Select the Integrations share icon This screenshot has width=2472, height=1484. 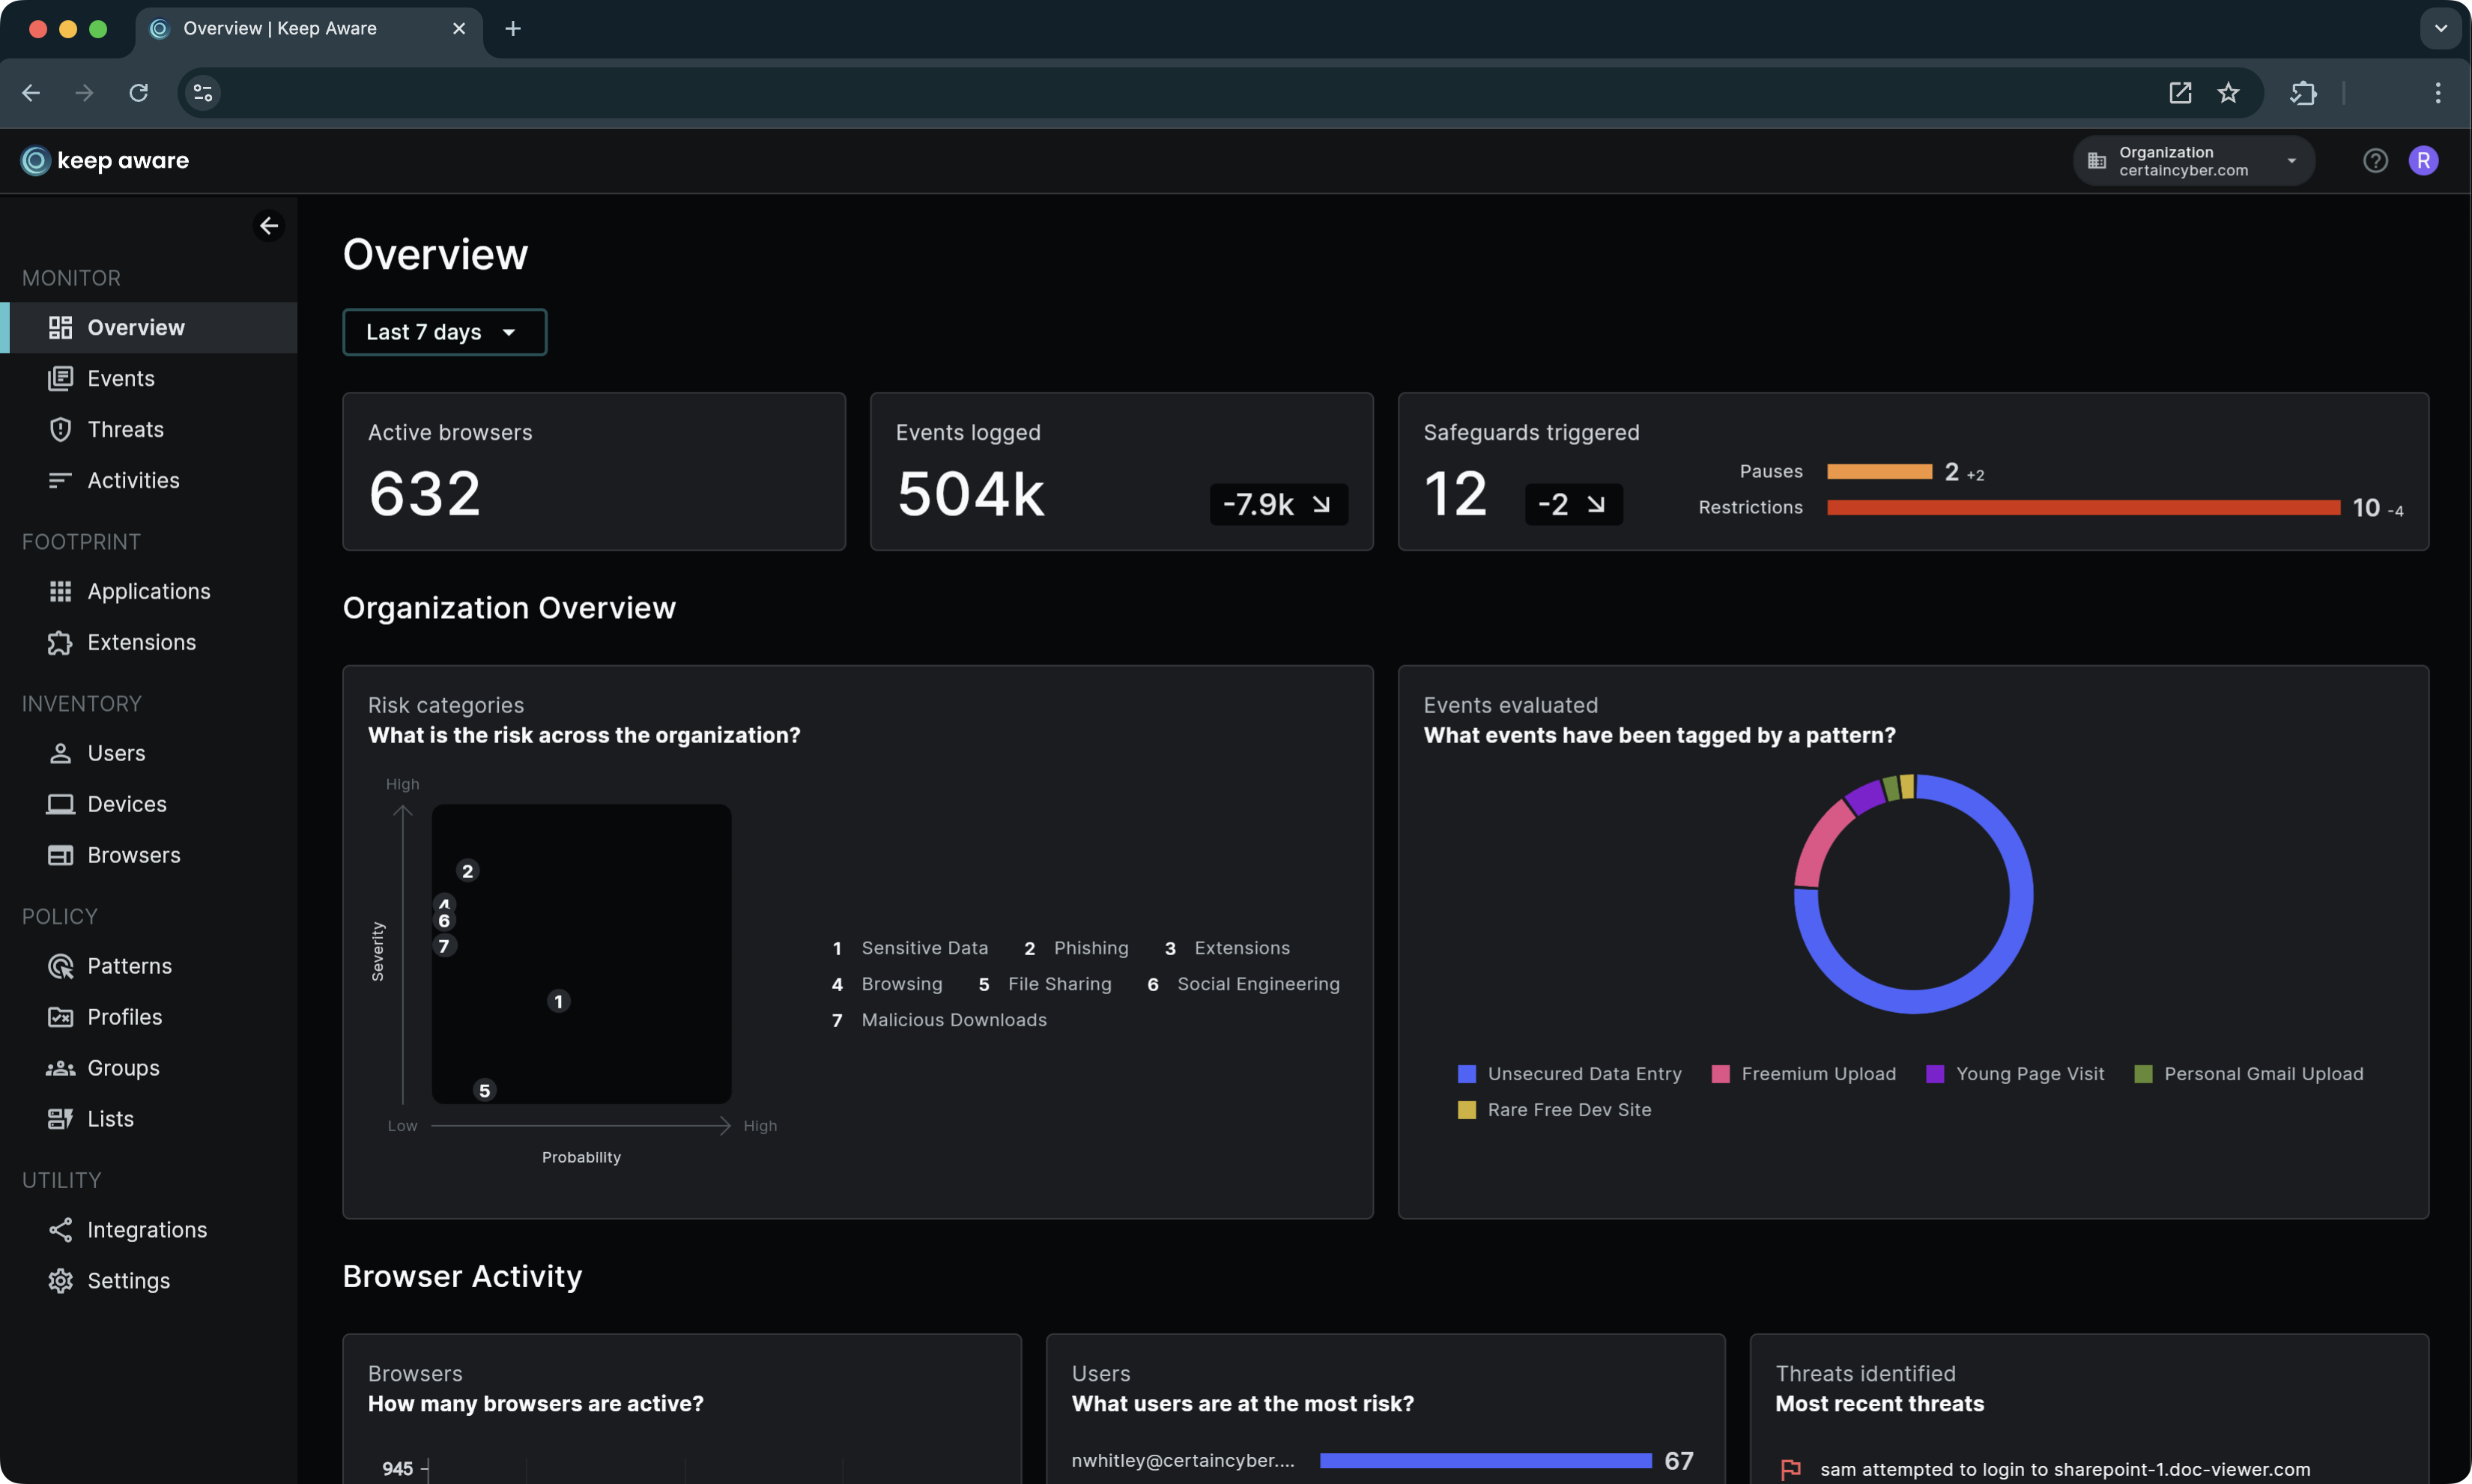61,1230
